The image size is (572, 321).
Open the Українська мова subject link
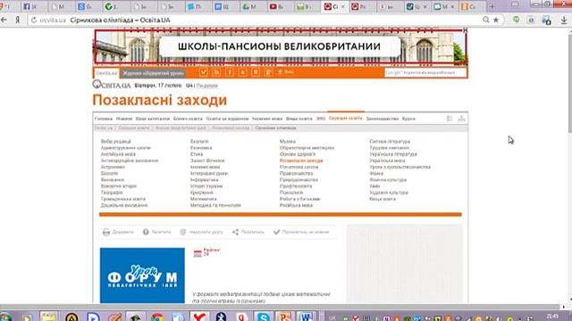(387, 160)
